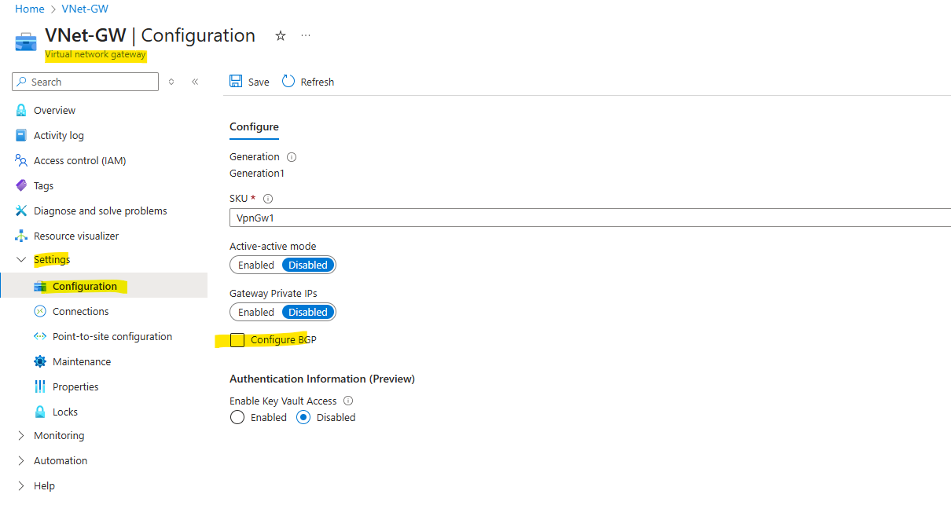Show info tooltip for Enable Key Vault Access
951x509 pixels.
tap(348, 401)
